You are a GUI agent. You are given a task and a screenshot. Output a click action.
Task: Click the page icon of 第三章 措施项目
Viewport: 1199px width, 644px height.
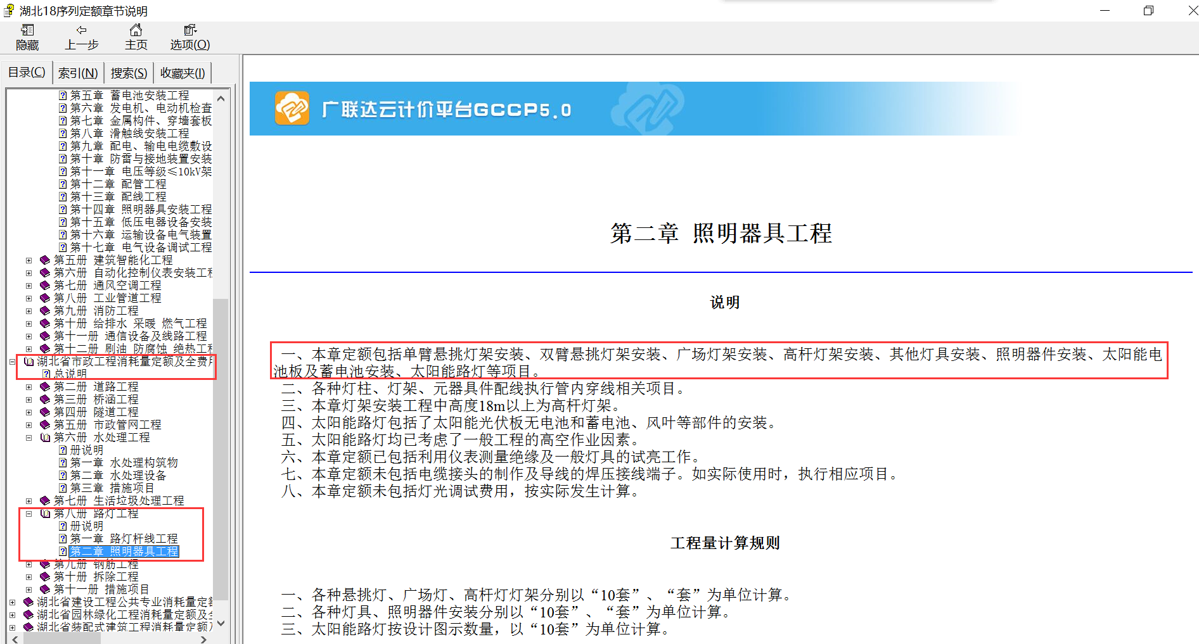click(x=63, y=488)
